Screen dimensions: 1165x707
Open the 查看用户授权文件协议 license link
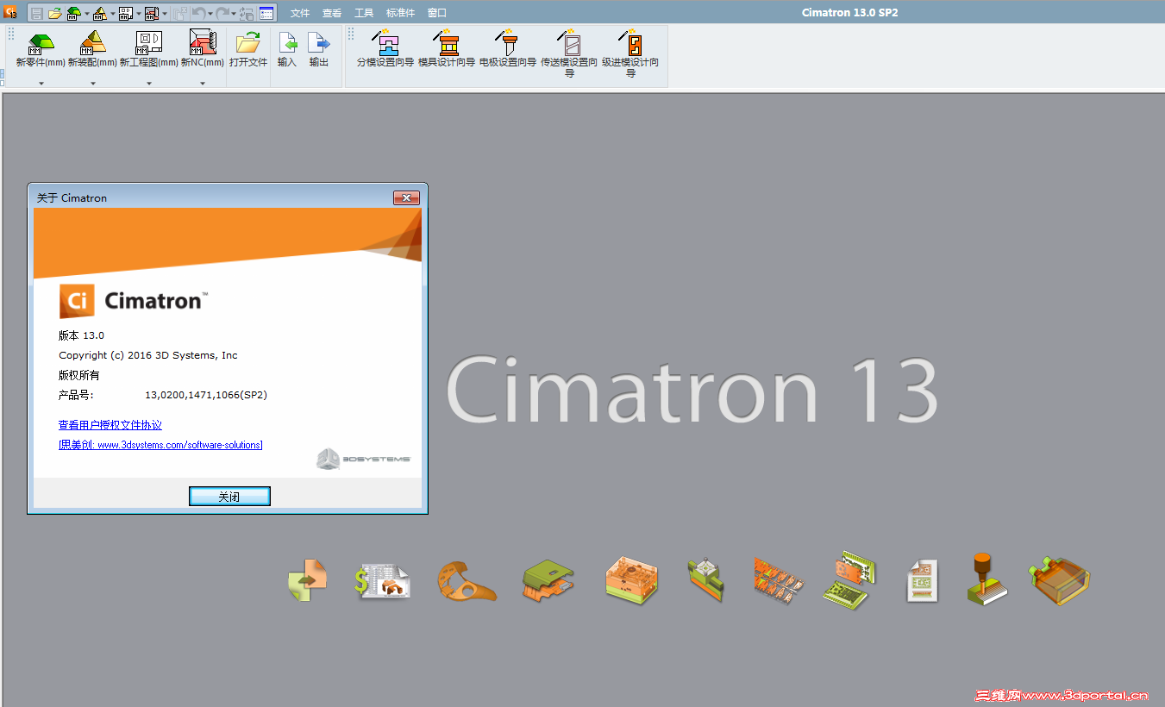coord(110,425)
